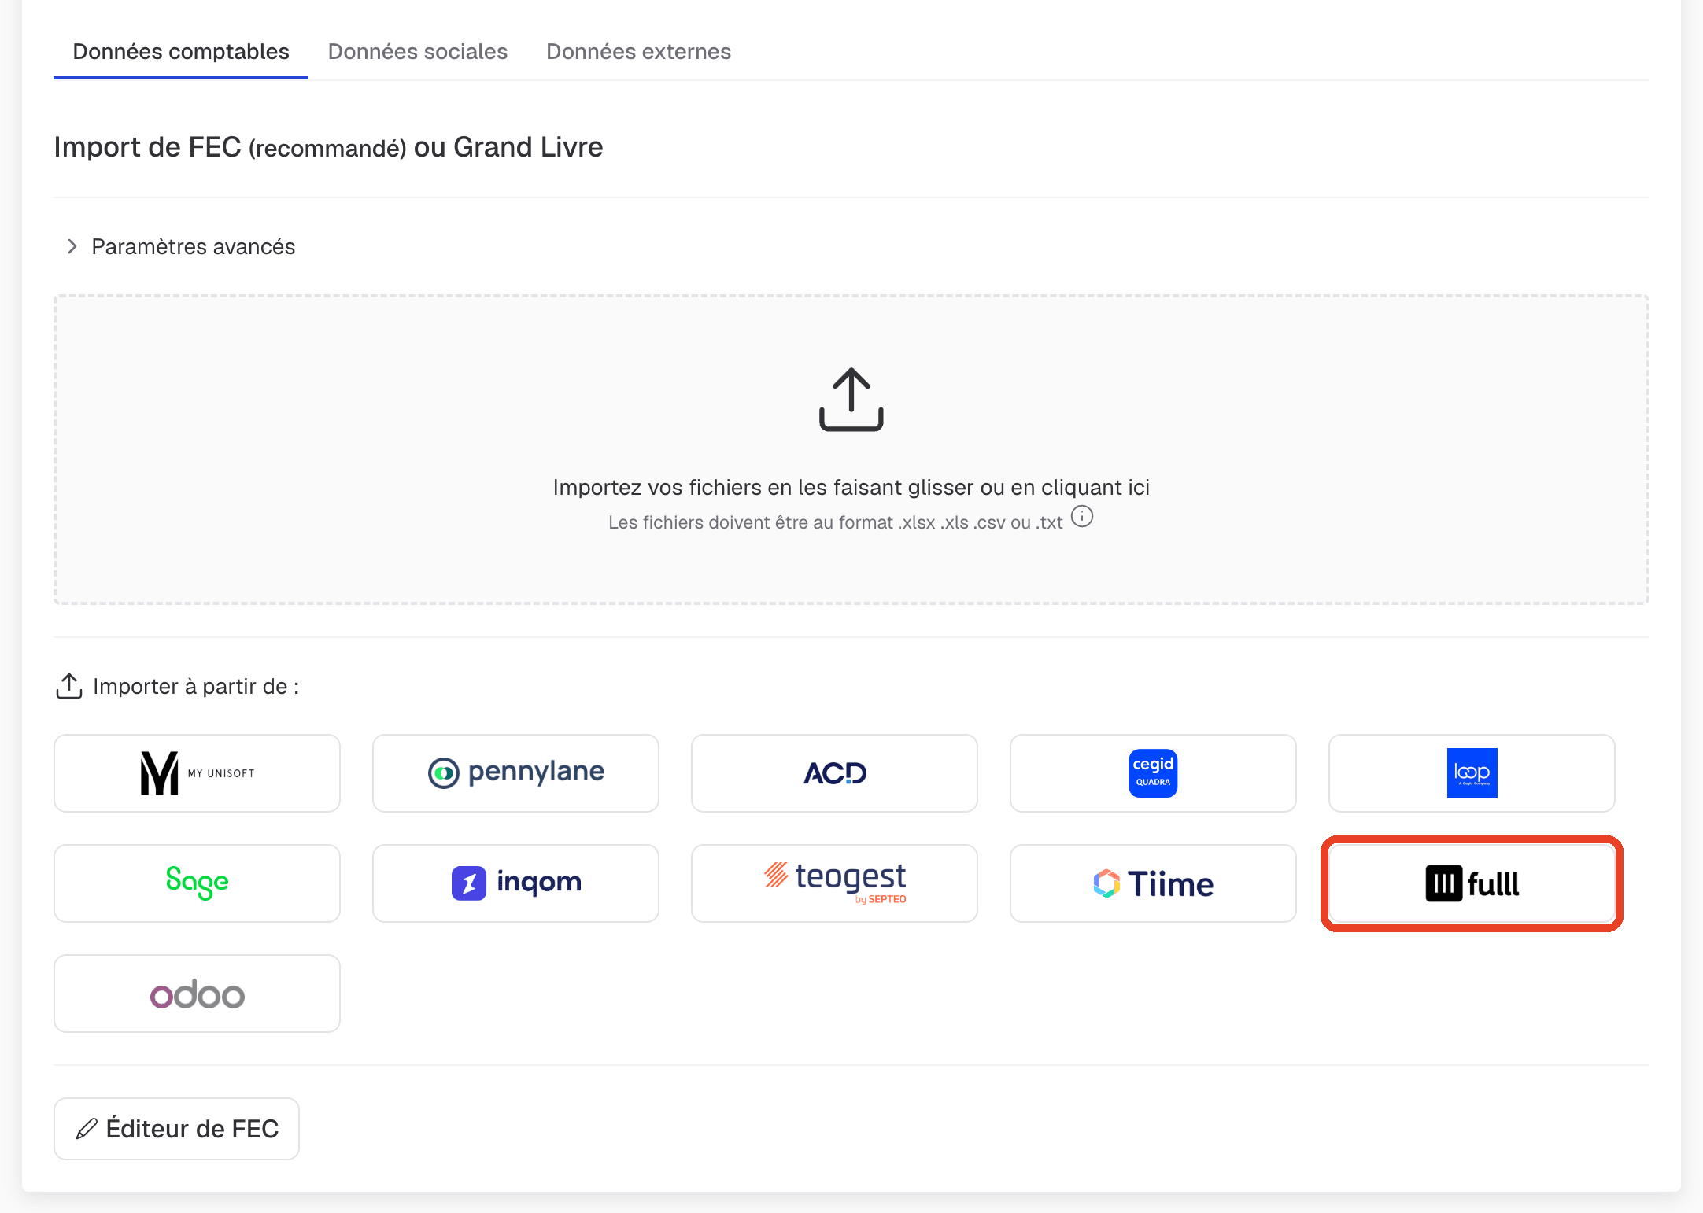Switch to the Données comptables tab
Screen dimensions: 1703x1213
point(181,52)
